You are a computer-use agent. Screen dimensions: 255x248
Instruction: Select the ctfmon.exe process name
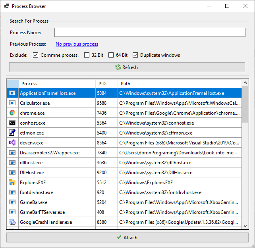coord(32,133)
